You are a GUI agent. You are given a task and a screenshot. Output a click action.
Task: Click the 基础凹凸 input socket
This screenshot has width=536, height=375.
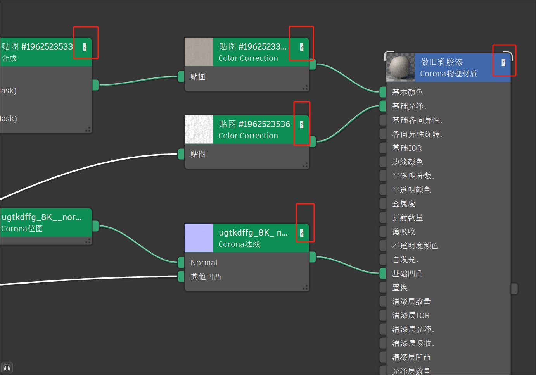click(x=383, y=274)
